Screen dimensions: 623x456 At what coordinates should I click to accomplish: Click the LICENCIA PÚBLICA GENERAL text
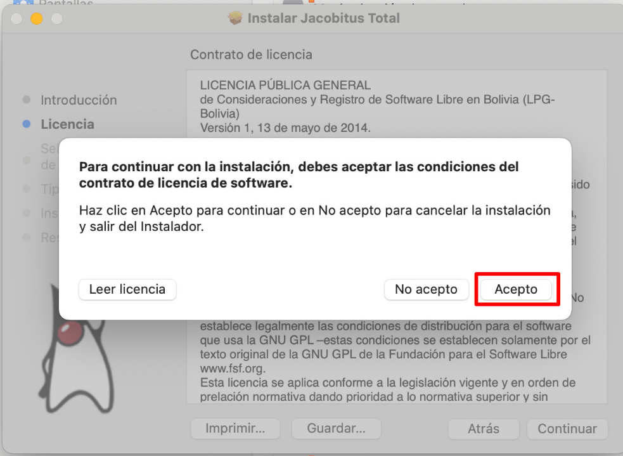point(285,85)
